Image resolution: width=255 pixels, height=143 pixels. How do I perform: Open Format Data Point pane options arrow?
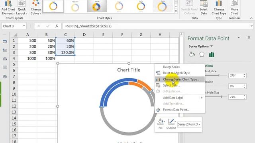click(239, 38)
